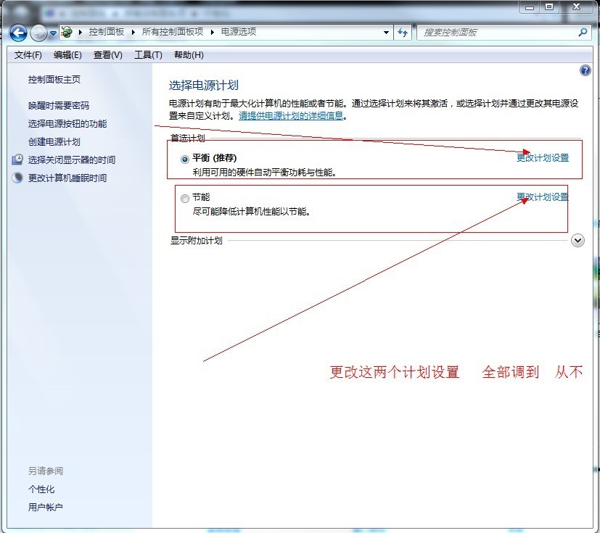
Task: Open 选择电源按钮的功能 link
Action: (x=67, y=124)
